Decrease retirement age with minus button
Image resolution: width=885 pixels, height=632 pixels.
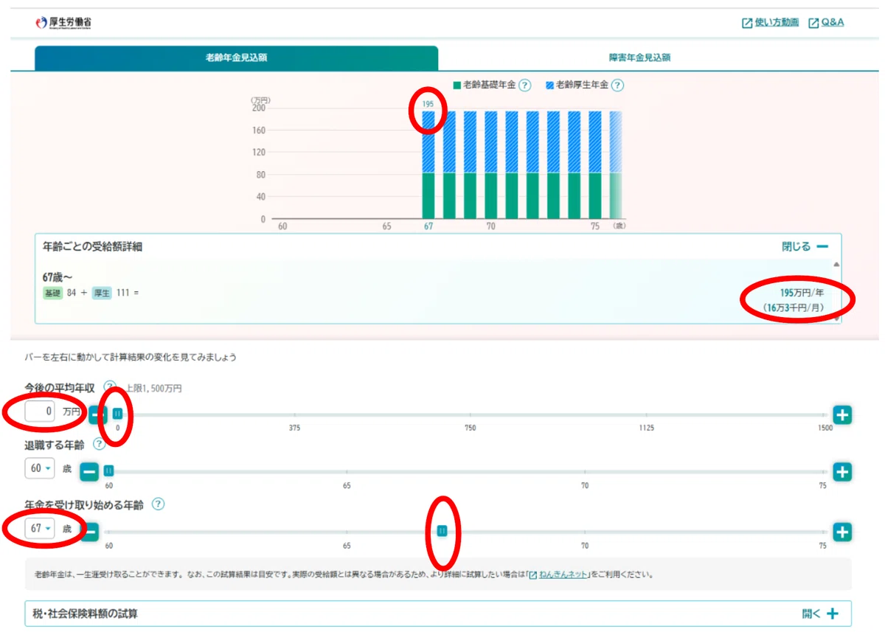click(89, 471)
